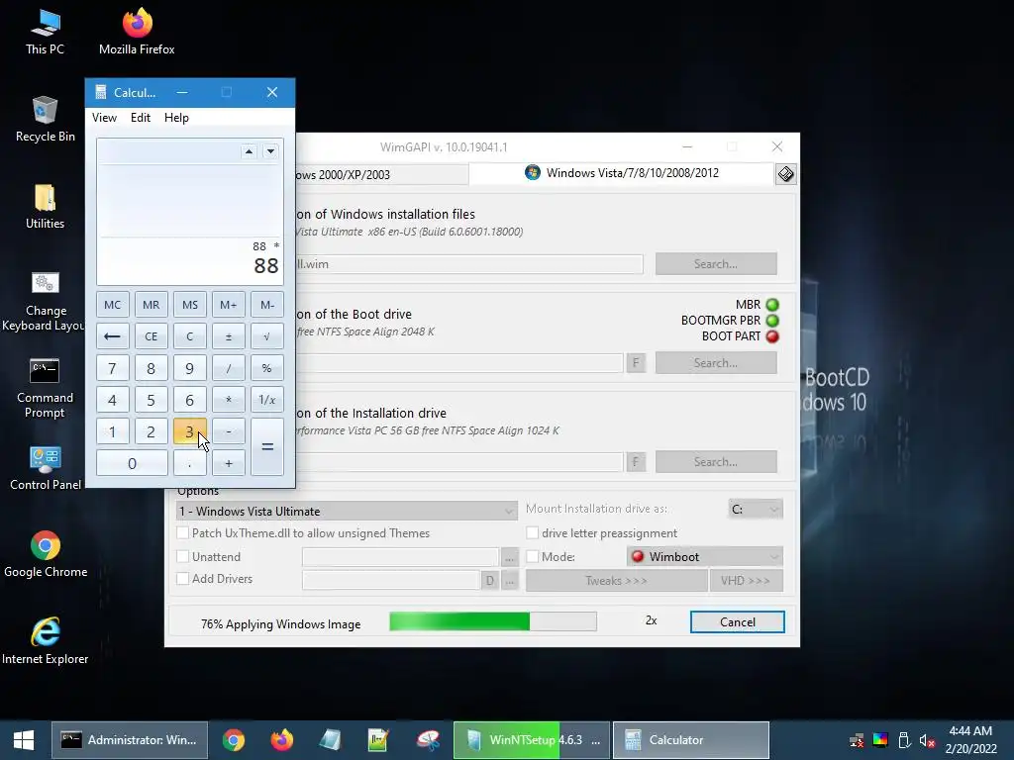Open Mount Installation drive C: dropdown

756,510
